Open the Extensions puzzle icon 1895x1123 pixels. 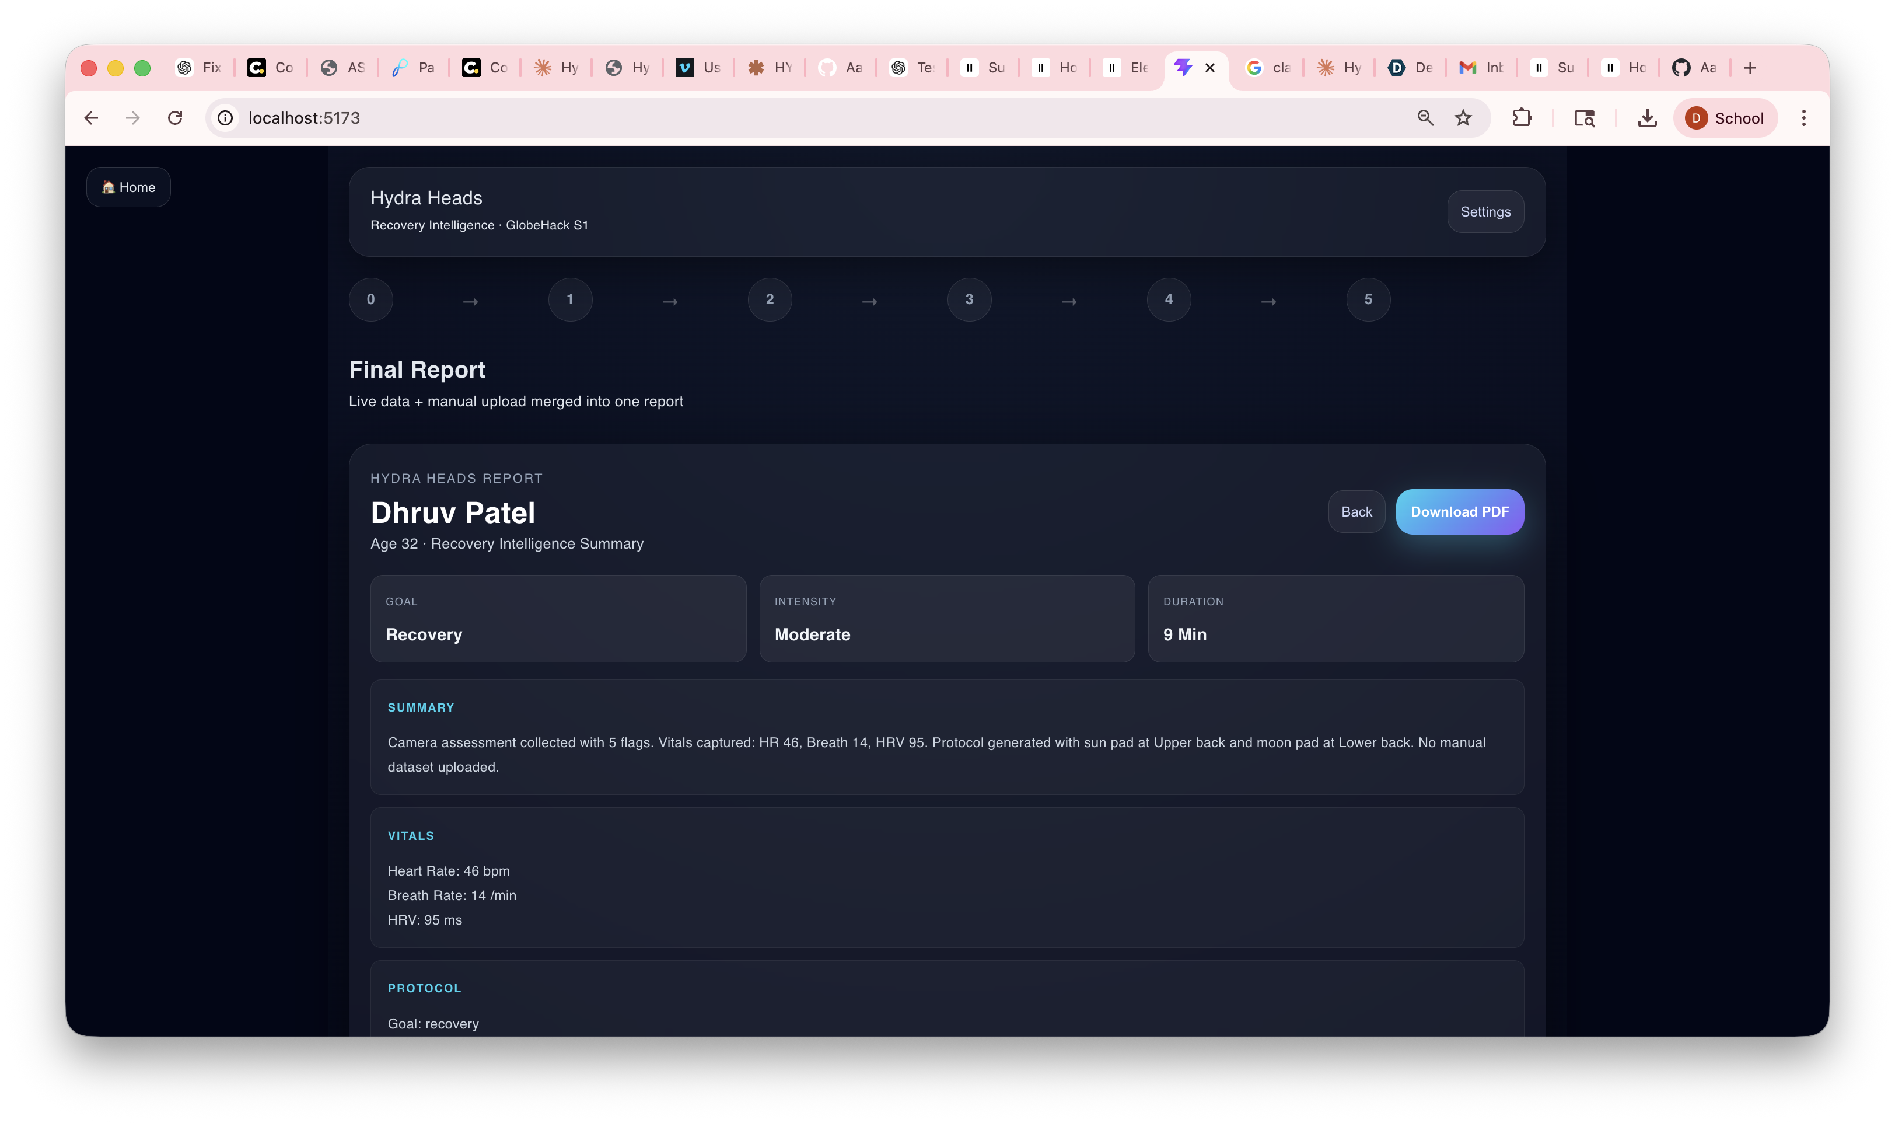1522,118
